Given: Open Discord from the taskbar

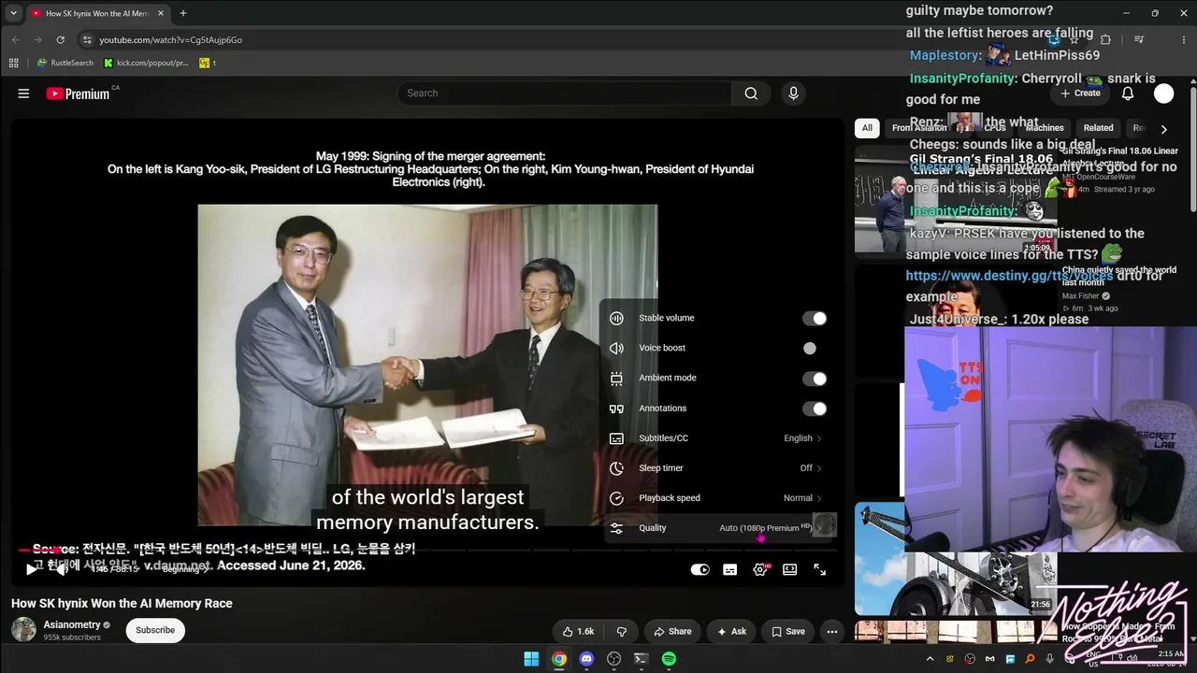Looking at the screenshot, I should (x=586, y=659).
